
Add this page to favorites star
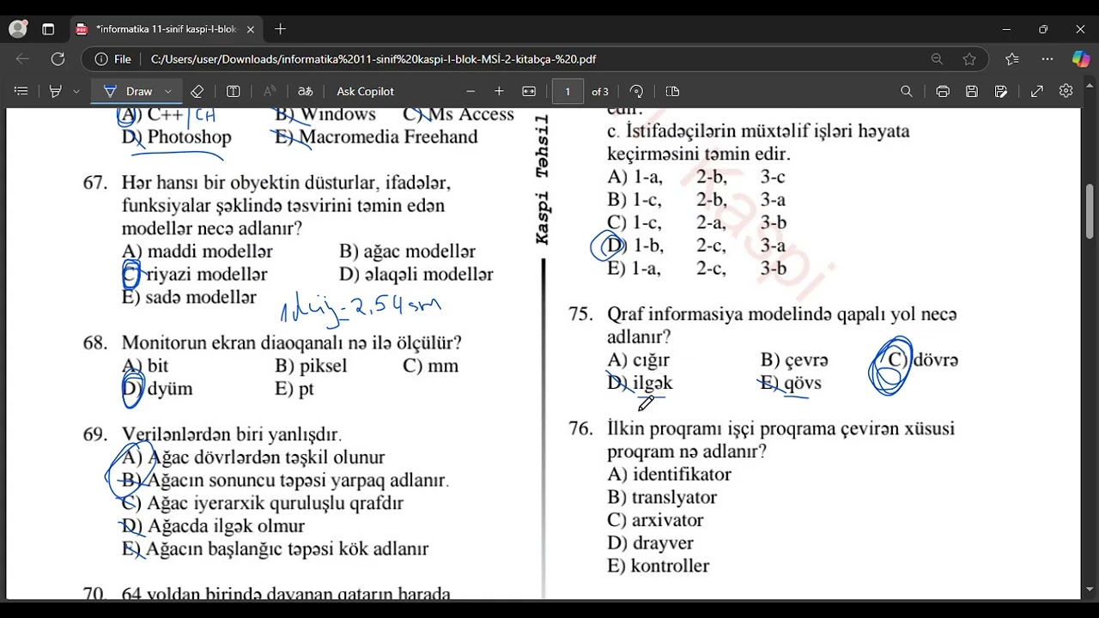click(969, 59)
